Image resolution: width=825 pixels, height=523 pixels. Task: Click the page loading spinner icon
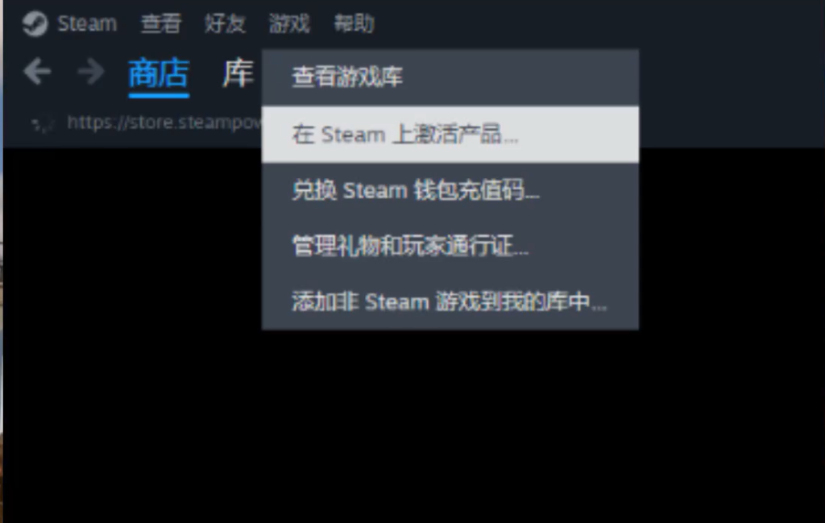(42, 123)
